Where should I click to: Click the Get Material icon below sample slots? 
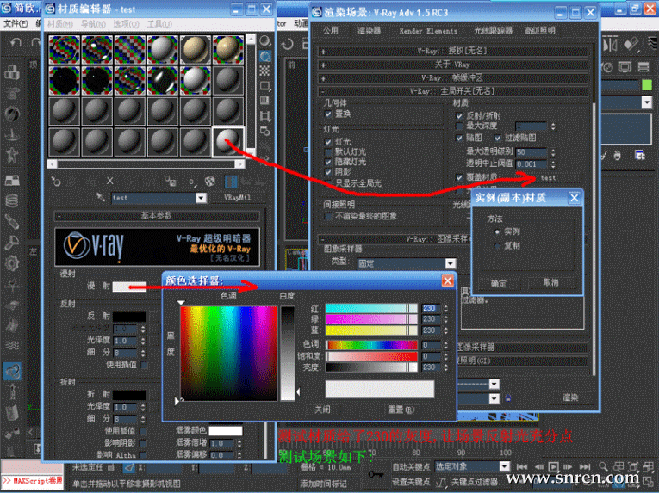click(x=56, y=182)
